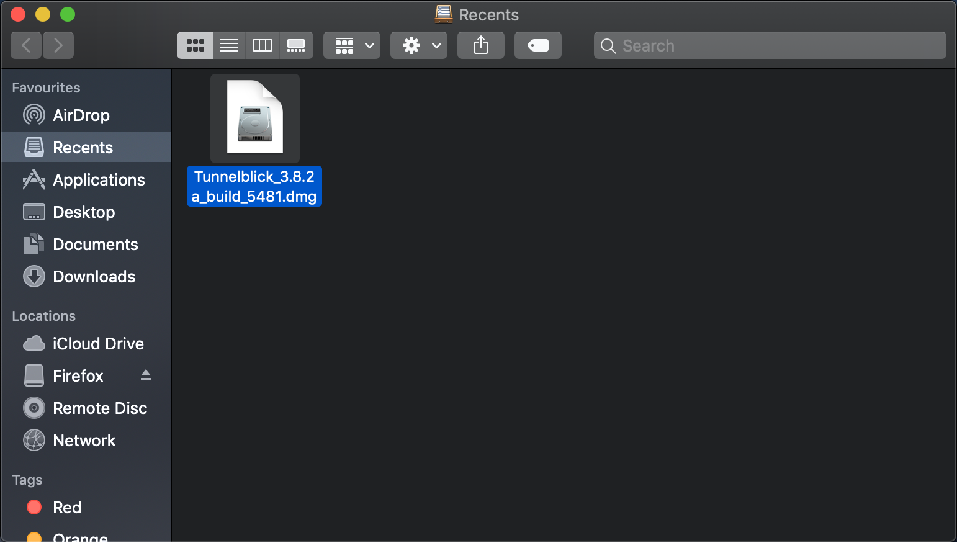
Task: Click the search magnifier icon
Action: [x=608, y=46]
